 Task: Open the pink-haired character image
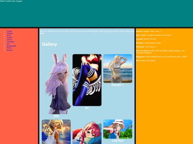pos(87,133)
